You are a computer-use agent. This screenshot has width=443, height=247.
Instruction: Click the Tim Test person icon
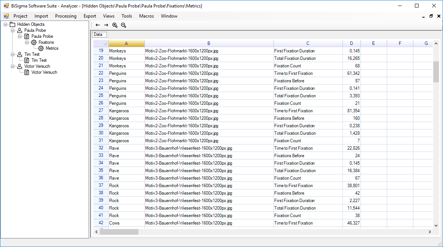(20, 54)
